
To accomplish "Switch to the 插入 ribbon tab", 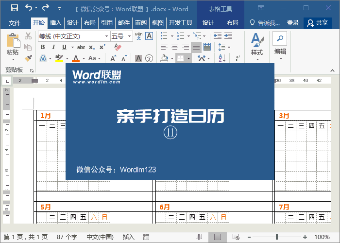I will tap(56, 22).
